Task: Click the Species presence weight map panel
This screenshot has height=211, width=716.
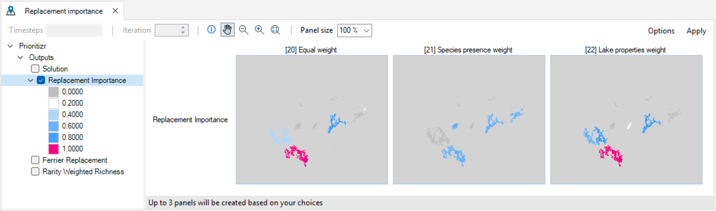Action: pos(469,119)
